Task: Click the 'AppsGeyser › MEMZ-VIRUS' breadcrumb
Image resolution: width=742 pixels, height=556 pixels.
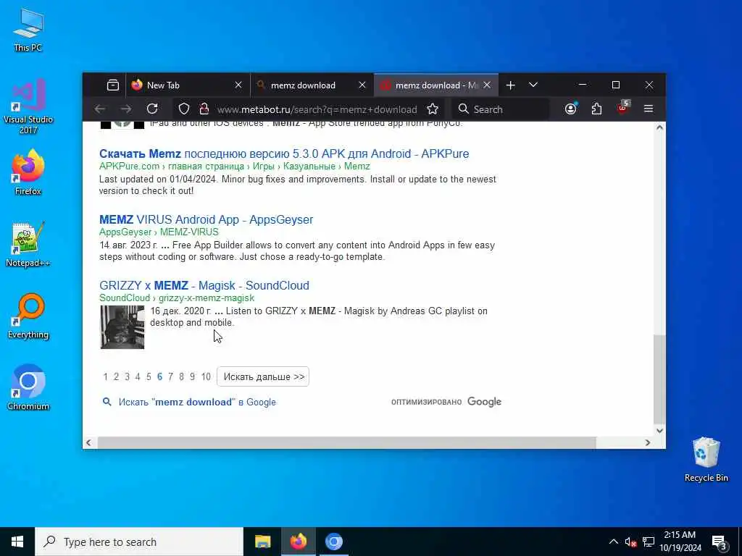Action: pyautogui.click(x=159, y=232)
